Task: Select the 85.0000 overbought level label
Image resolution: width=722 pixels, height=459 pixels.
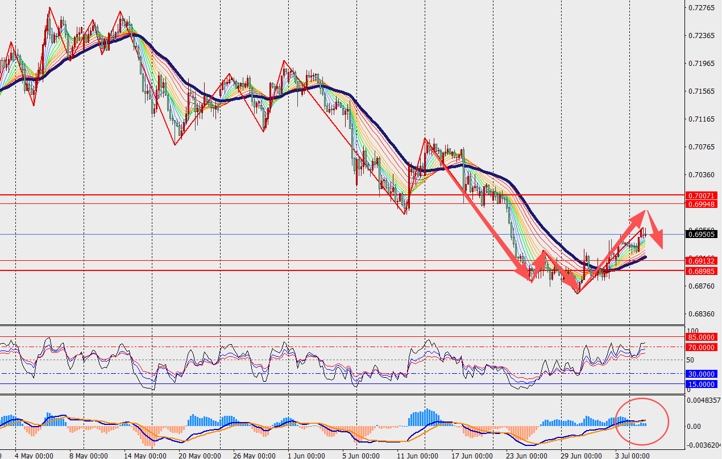Action: [x=702, y=337]
